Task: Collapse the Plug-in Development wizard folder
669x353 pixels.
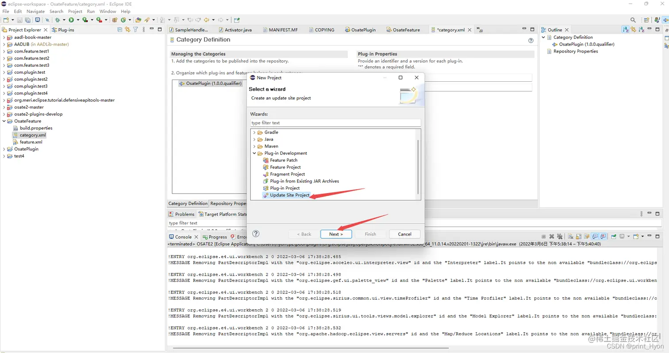Action: [x=254, y=153]
